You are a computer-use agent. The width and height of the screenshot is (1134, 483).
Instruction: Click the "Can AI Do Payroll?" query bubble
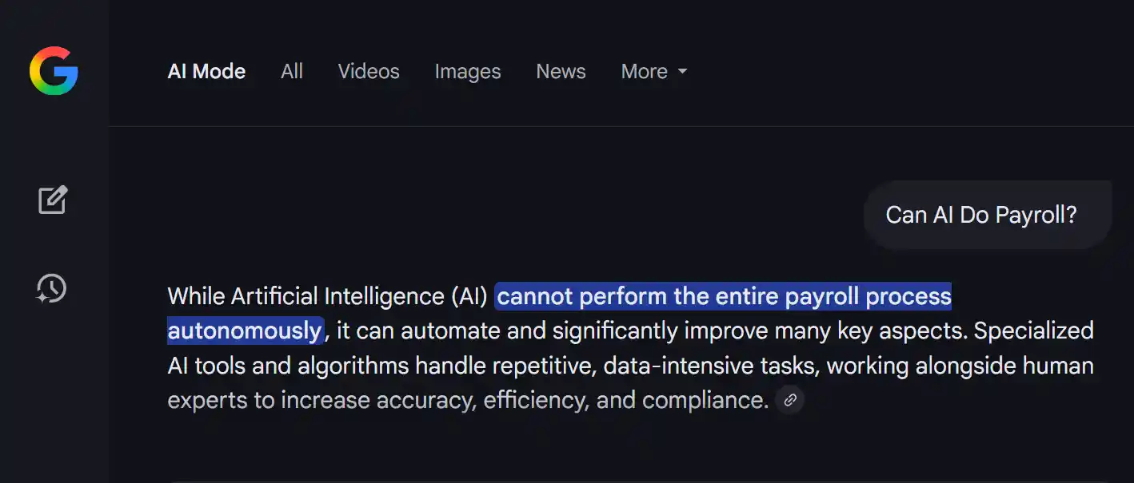[x=981, y=215]
